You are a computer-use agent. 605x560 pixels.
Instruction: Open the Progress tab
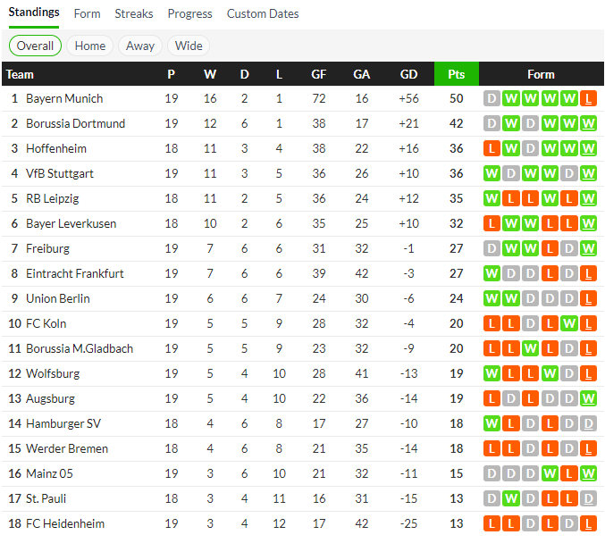tap(189, 13)
